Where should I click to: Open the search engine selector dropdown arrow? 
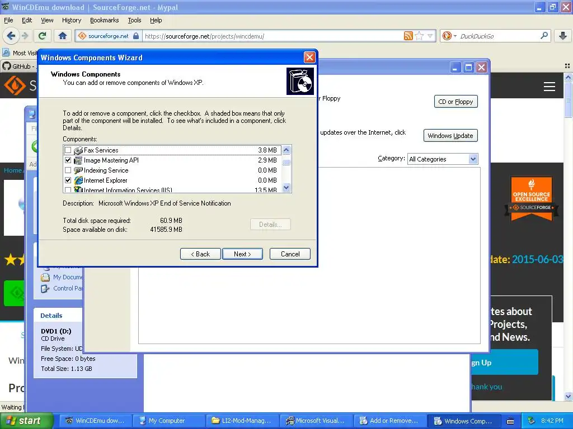coord(455,36)
